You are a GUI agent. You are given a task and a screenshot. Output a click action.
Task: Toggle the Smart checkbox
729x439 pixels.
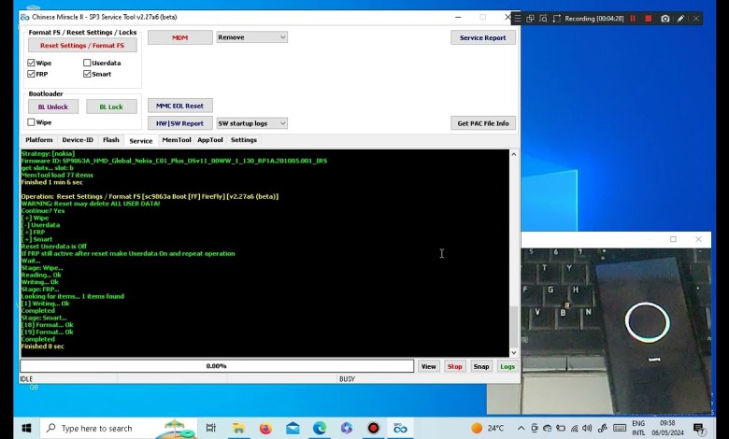(x=87, y=74)
